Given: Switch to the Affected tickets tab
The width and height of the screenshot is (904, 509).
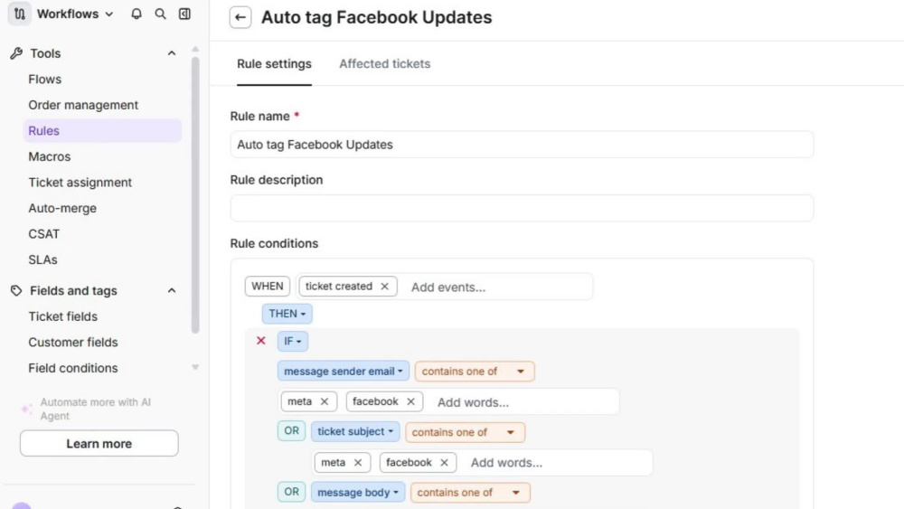Looking at the screenshot, I should (x=384, y=64).
